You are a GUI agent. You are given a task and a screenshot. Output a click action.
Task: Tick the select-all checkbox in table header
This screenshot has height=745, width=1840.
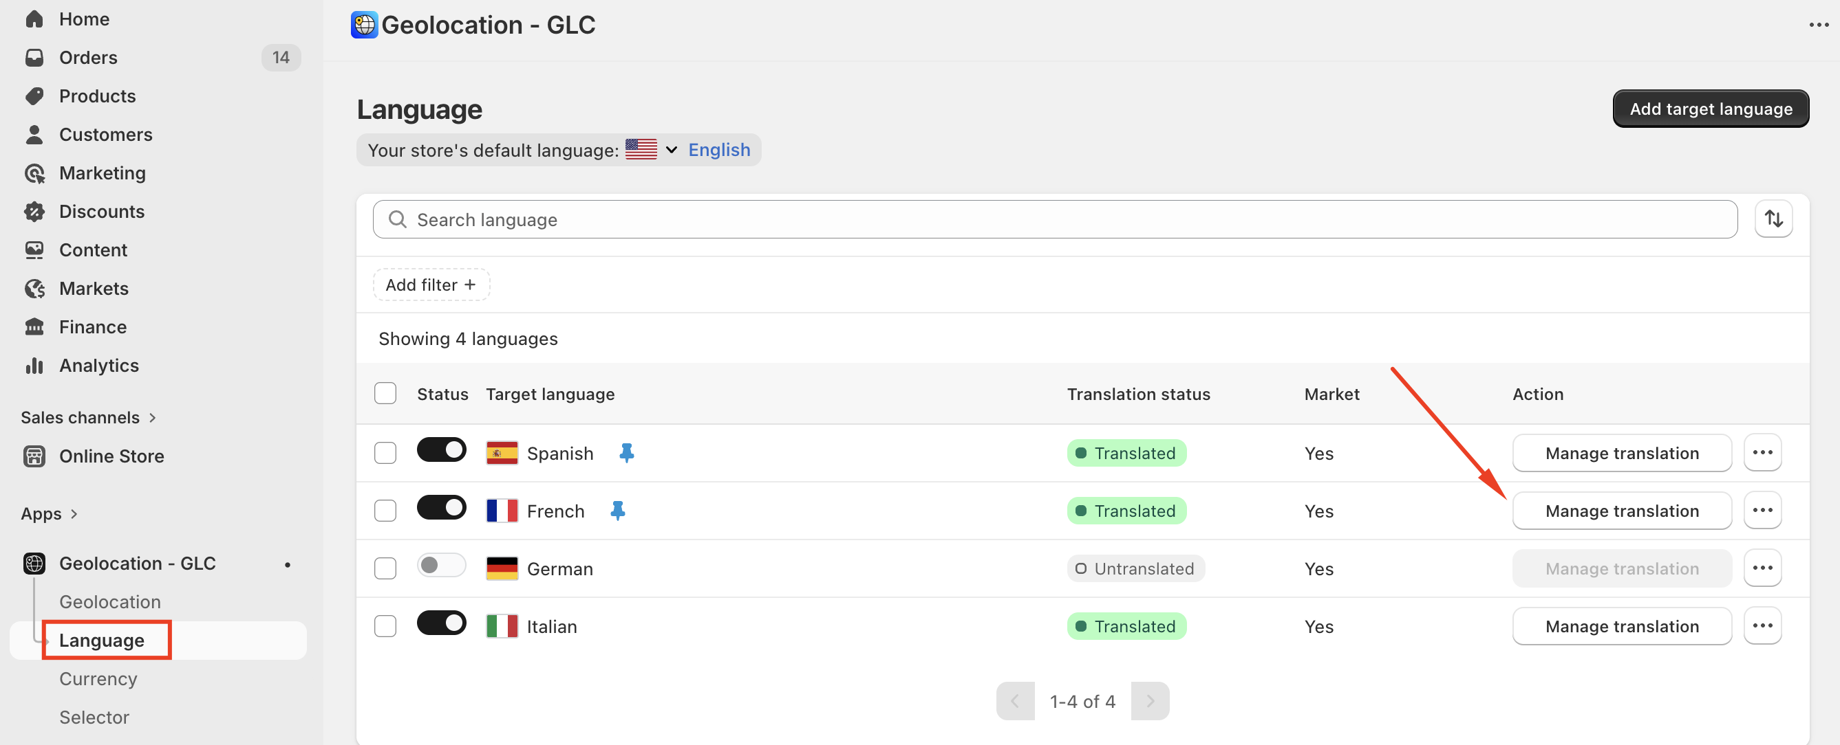coord(385,393)
